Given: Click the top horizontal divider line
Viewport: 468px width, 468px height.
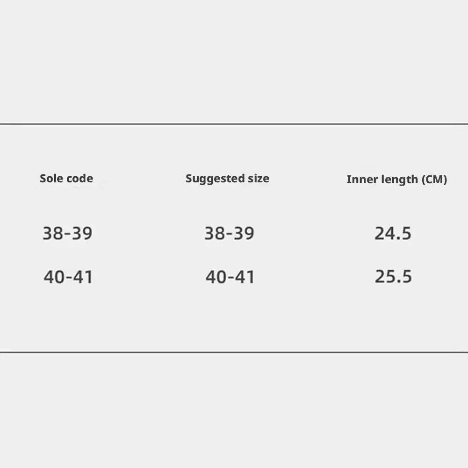Looking at the screenshot, I should coord(234,124).
